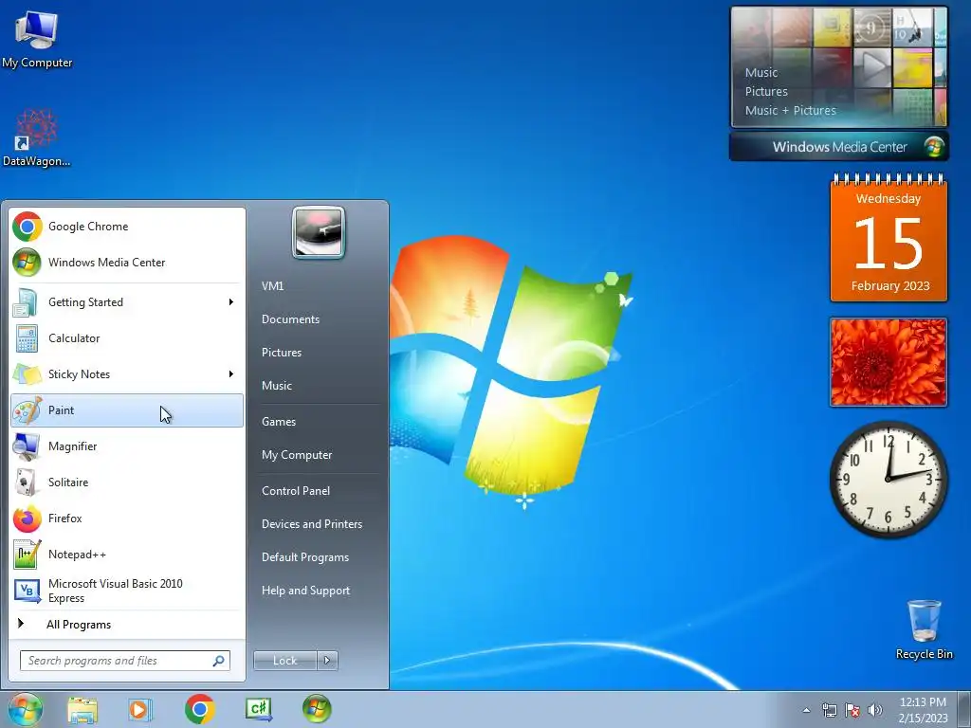Open the Action Center flag icon
The width and height of the screenshot is (971, 728).
coord(852,710)
